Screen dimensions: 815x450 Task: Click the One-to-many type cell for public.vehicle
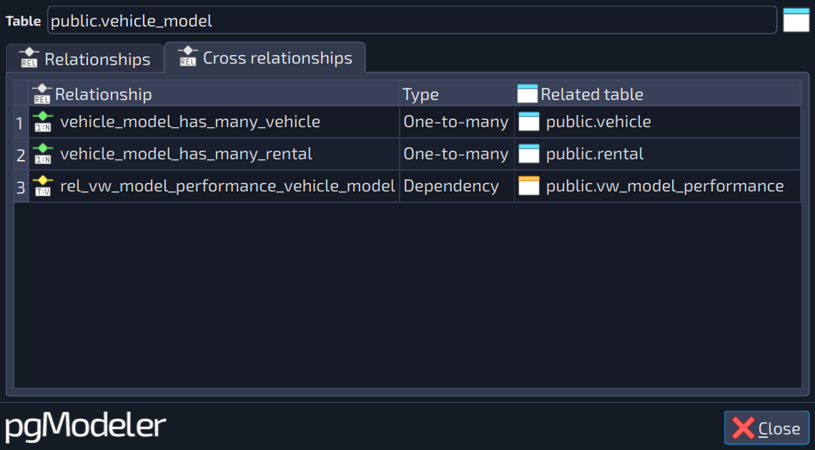pos(456,122)
